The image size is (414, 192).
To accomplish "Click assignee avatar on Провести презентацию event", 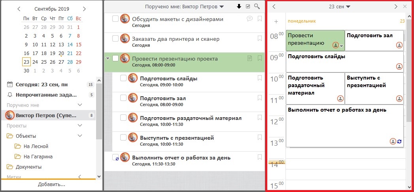I will click(x=336, y=45).
